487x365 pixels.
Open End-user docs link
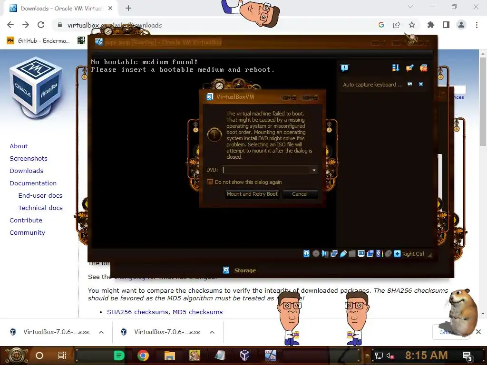[40, 195]
